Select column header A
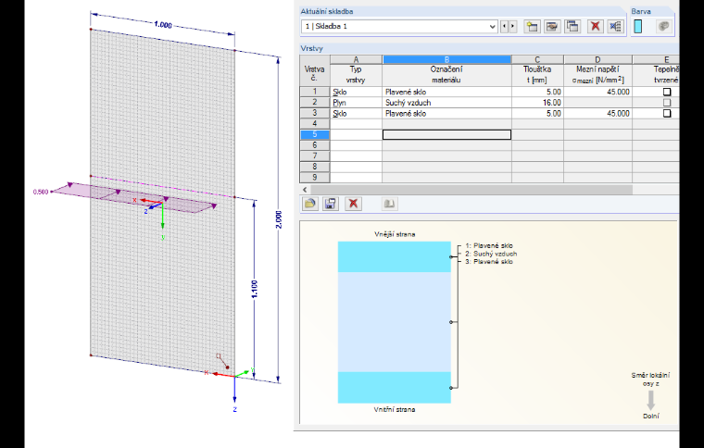 click(x=356, y=59)
